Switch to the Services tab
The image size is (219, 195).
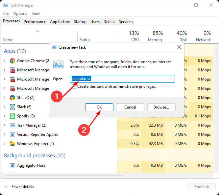click(x=126, y=22)
